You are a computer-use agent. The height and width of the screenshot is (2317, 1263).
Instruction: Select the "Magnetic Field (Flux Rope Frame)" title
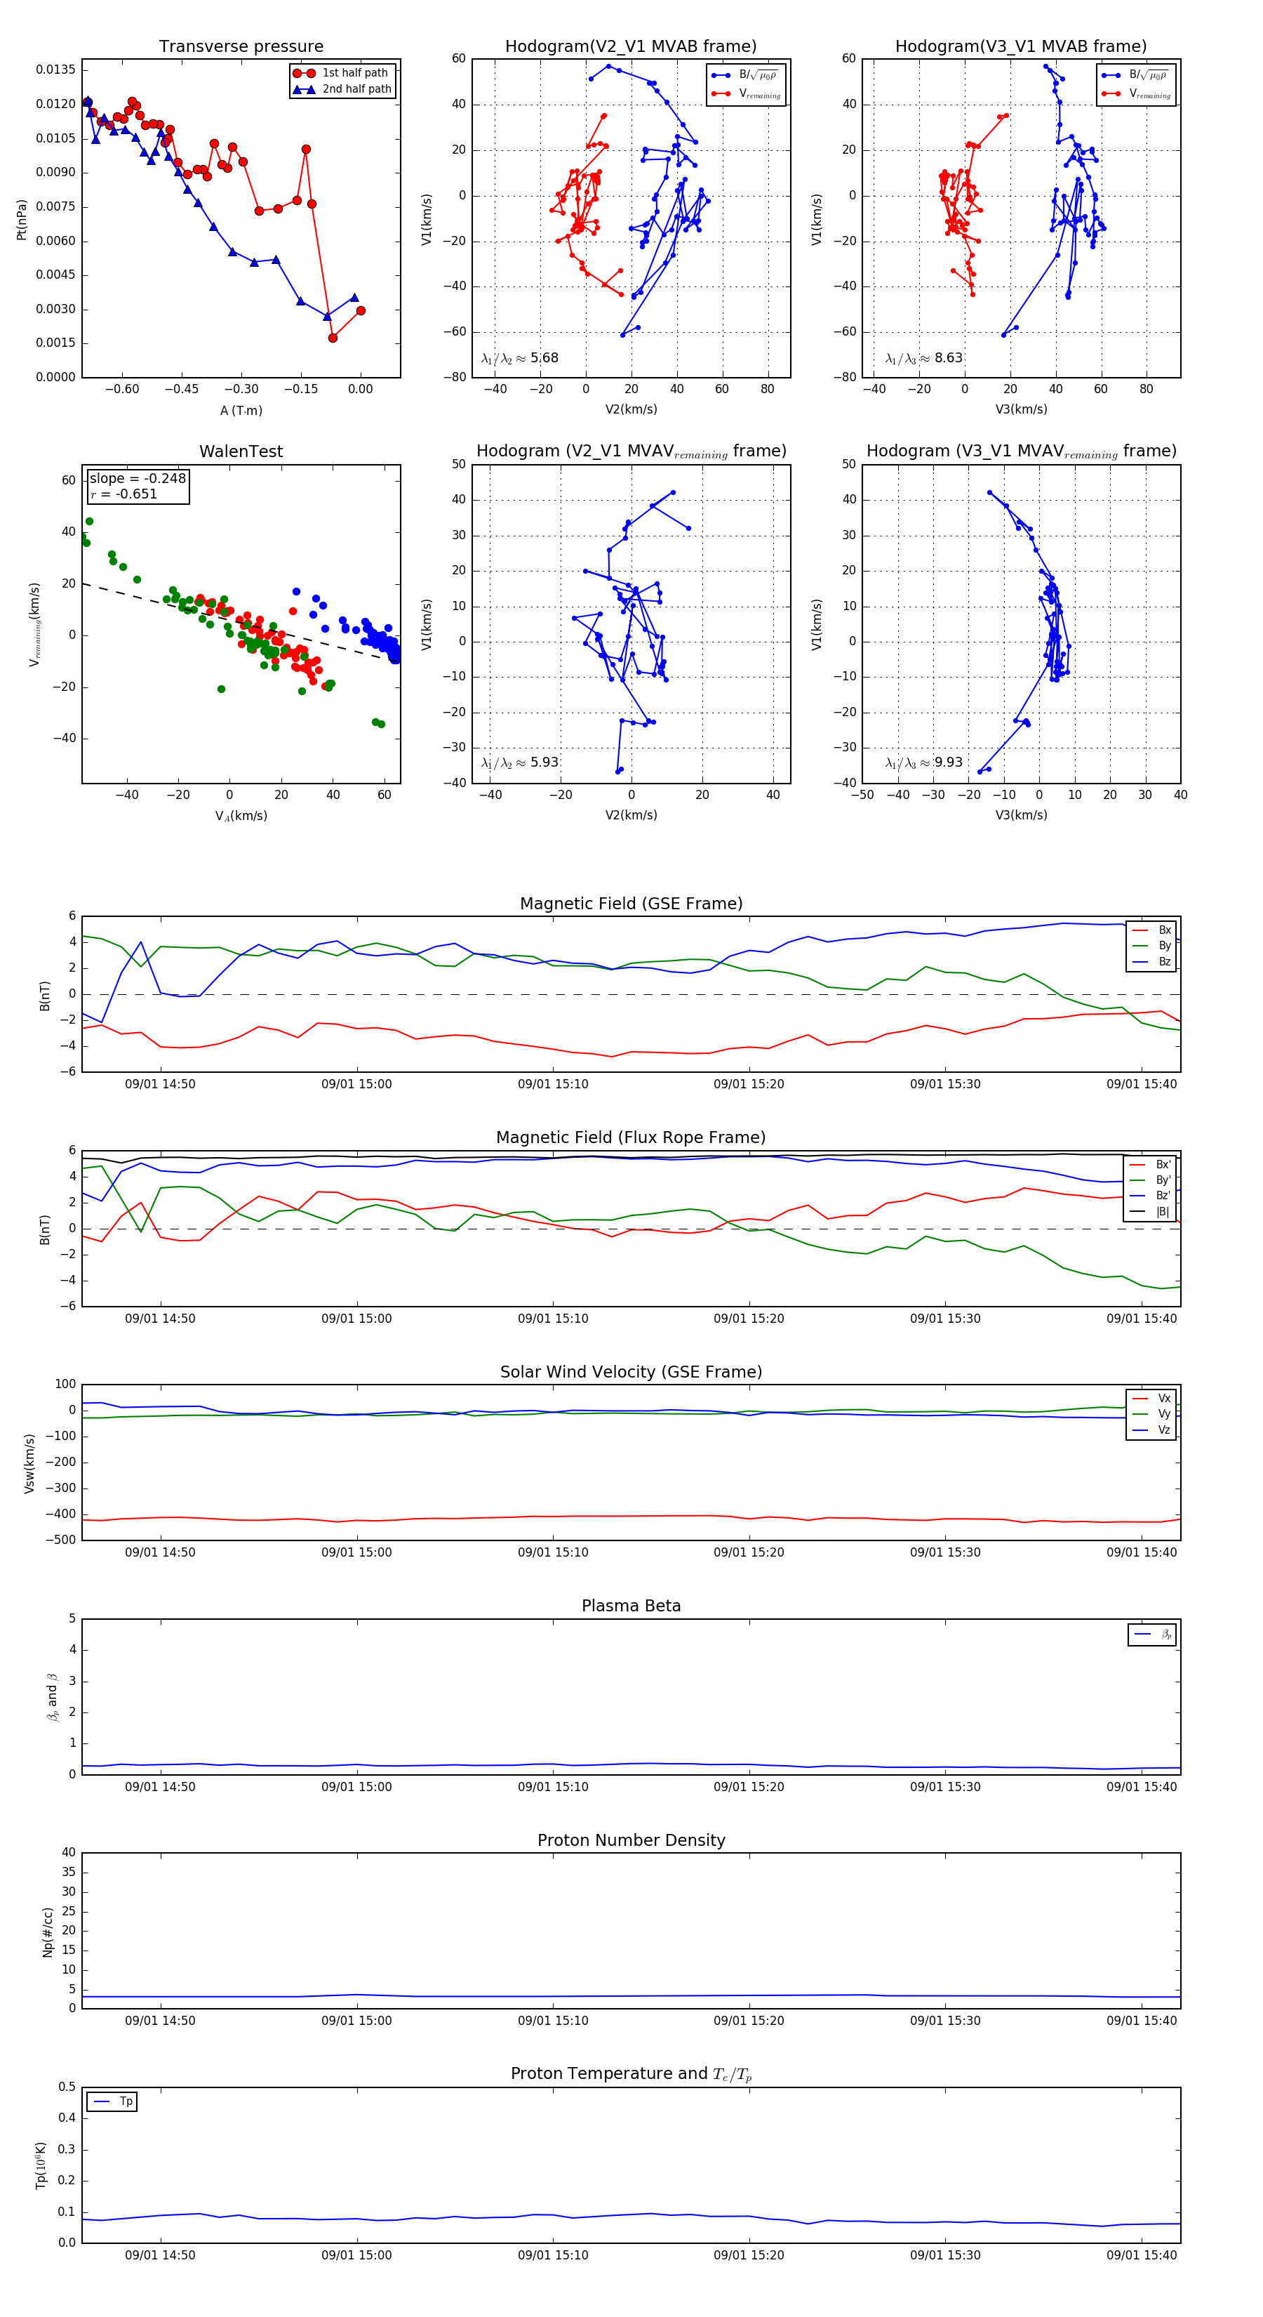(631, 1138)
